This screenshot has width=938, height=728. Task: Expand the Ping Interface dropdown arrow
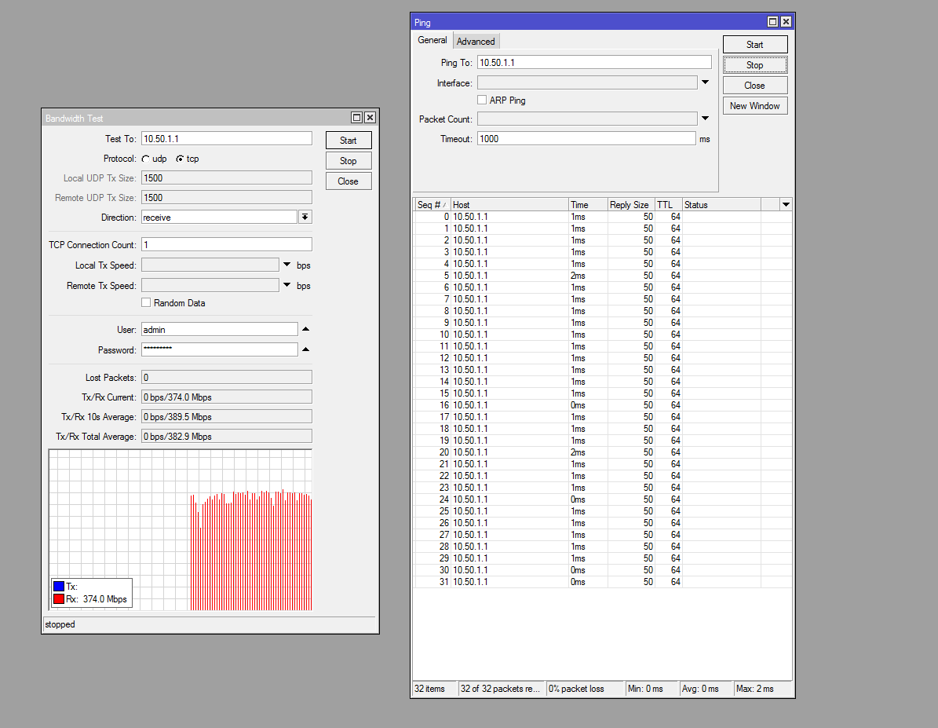[705, 82]
